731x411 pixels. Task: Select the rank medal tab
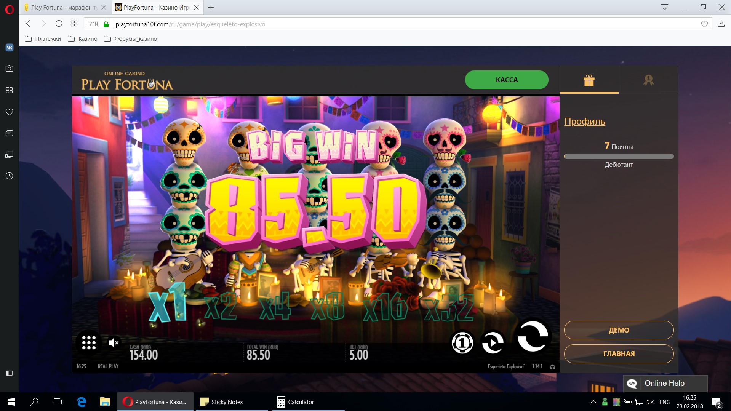click(x=648, y=80)
